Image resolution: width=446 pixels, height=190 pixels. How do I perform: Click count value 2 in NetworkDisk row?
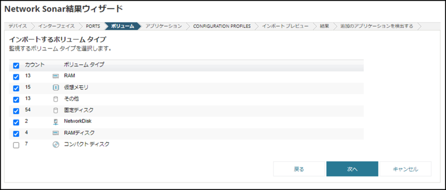point(26,121)
